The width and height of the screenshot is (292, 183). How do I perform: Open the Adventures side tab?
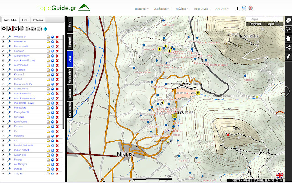tap(70, 110)
